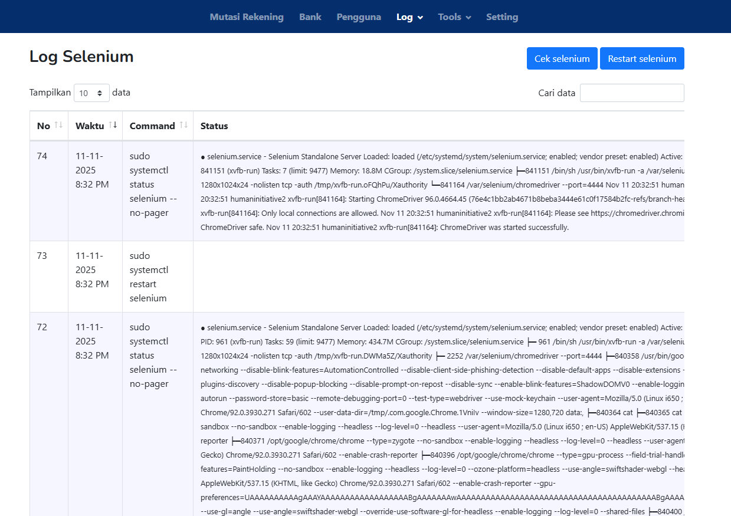
Task: Select the row number 73 cell
Action: (x=42, y=256)
